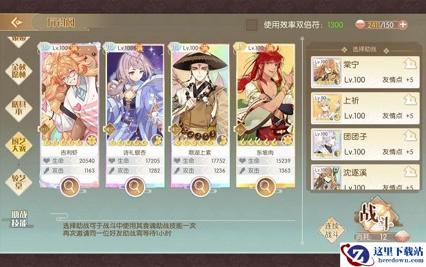Open magnifier details for 吉利虾 card

tap(70, 186)
